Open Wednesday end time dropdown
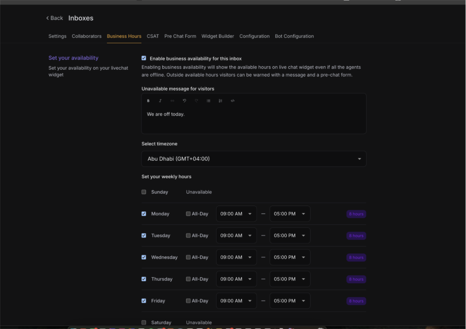The height and width of the screenshot is (329, 466). click(x=290, y=257)
